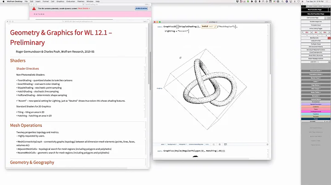Viewport: 331px width, 185px height.
Task: Click the Enable Dynamics button
Action: click(141, 8)
